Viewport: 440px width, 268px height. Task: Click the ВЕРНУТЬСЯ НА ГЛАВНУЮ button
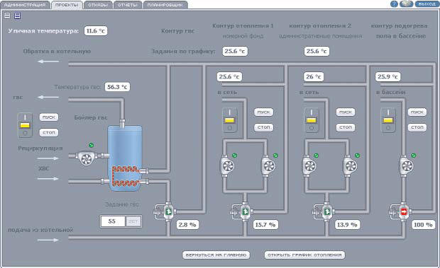[x=216, y=255]
